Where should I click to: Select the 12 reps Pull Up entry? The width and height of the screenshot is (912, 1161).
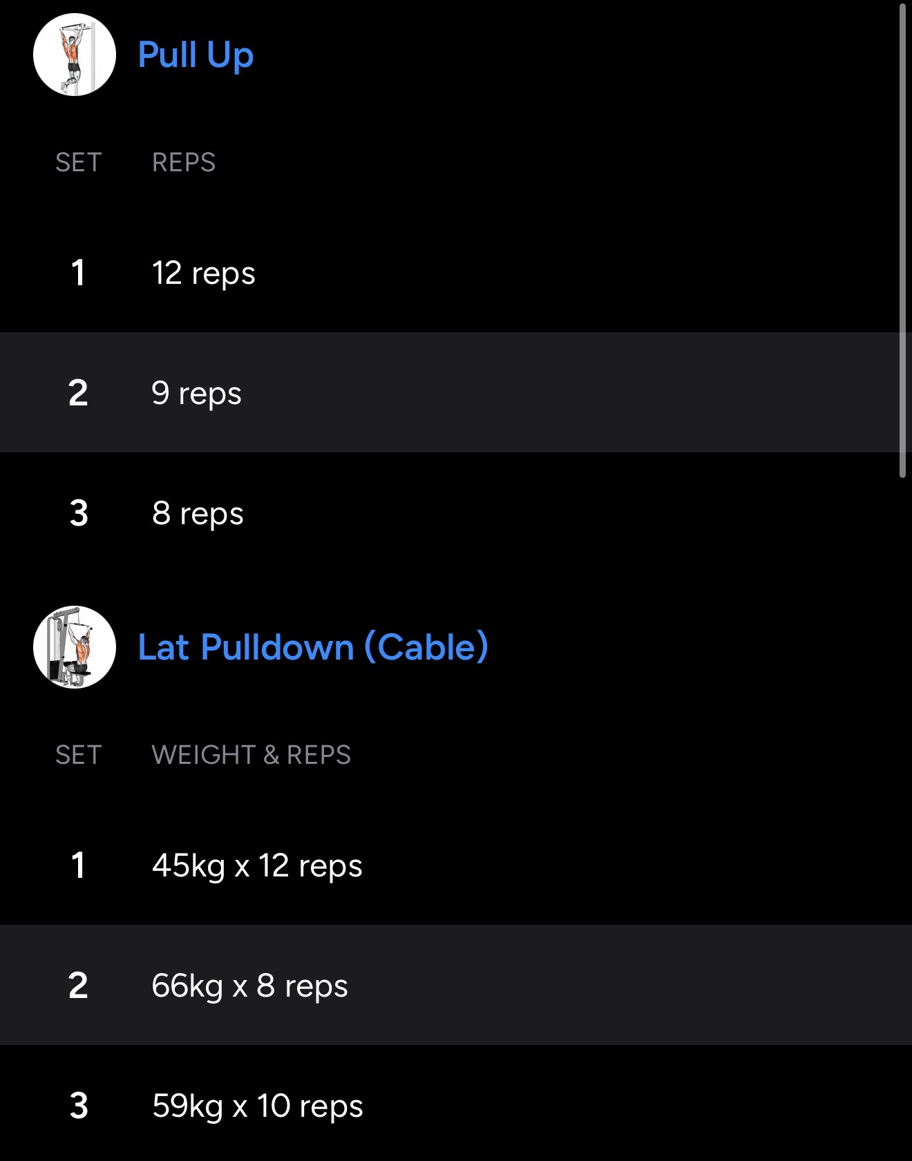tap(204, 273)
